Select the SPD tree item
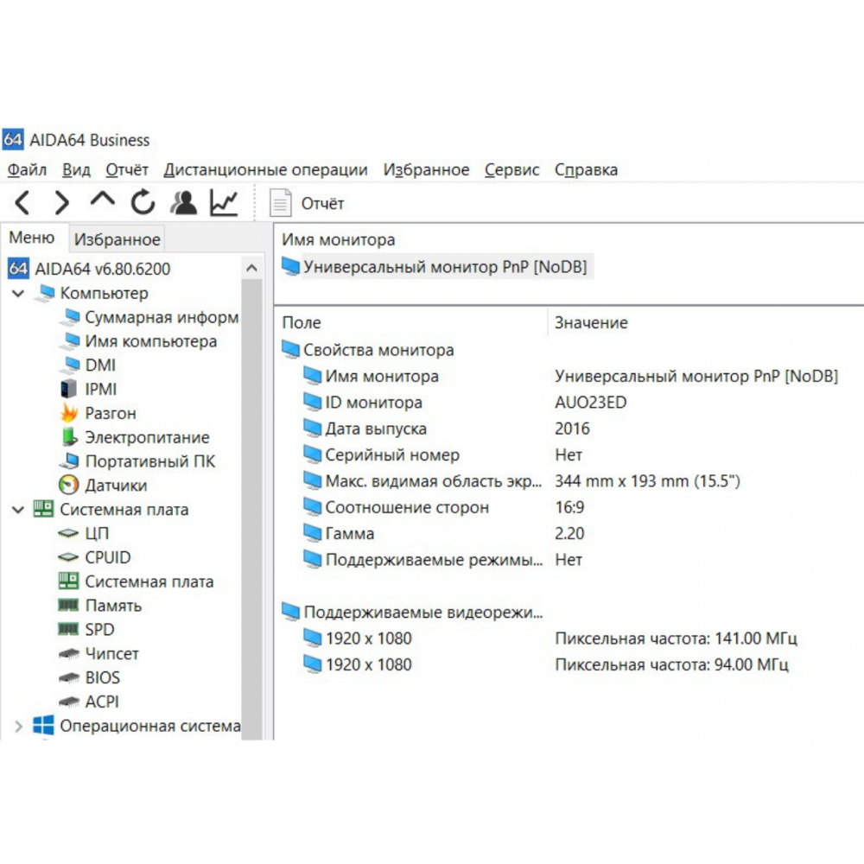The width and height of the screenshot is (864, 864). coord(86,629)
